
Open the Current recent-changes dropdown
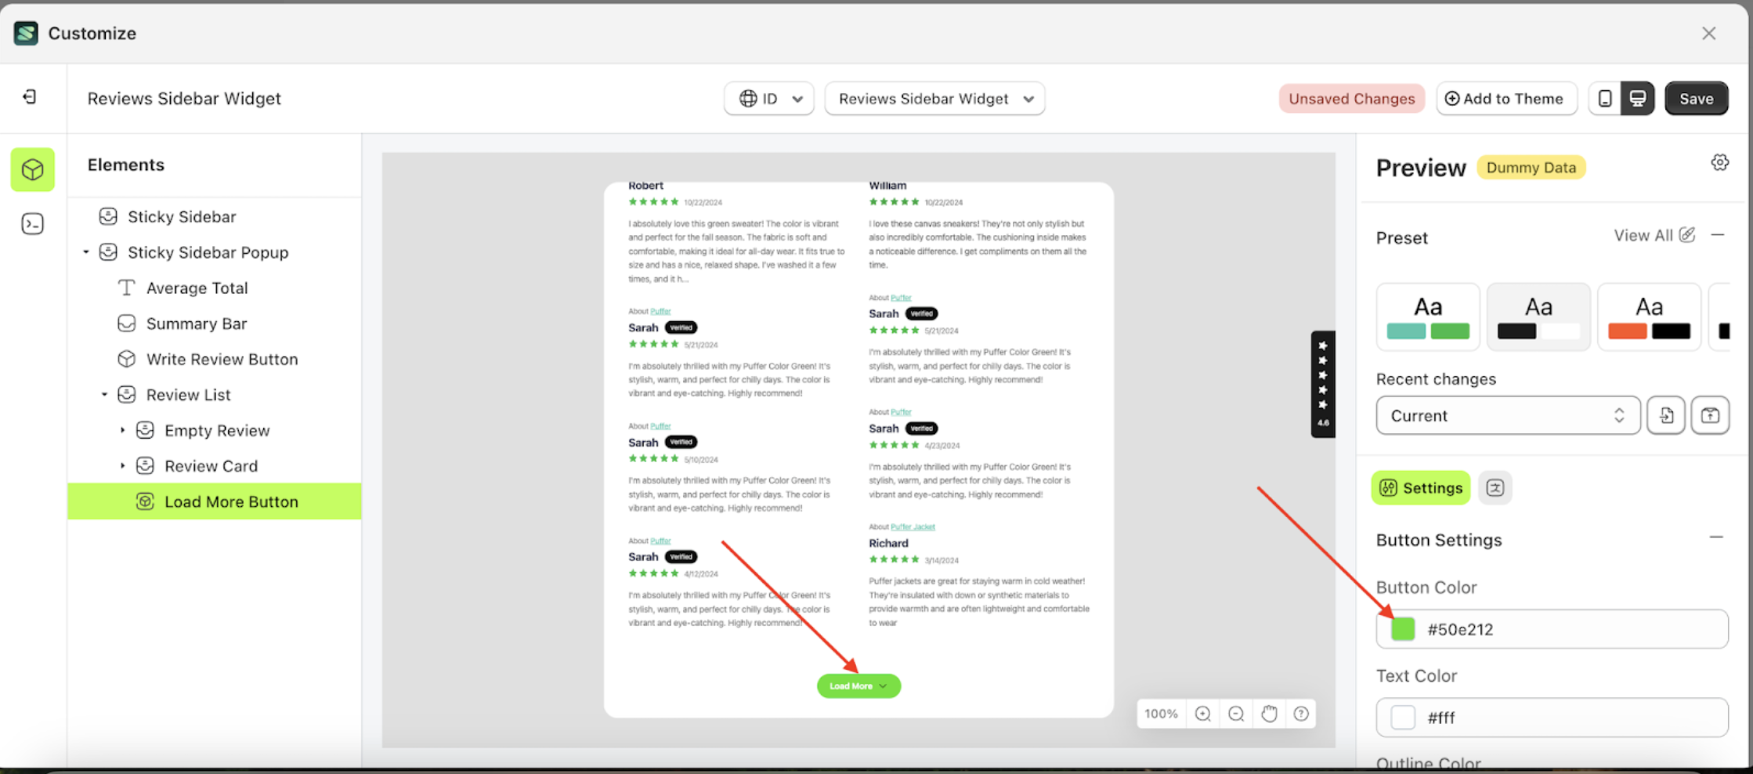point(1507,415)
